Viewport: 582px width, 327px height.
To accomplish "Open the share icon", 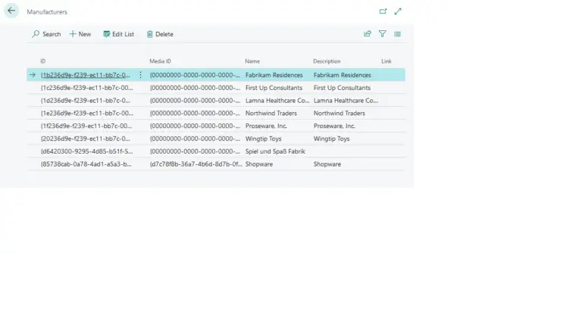I will click(x=368, y=34).
